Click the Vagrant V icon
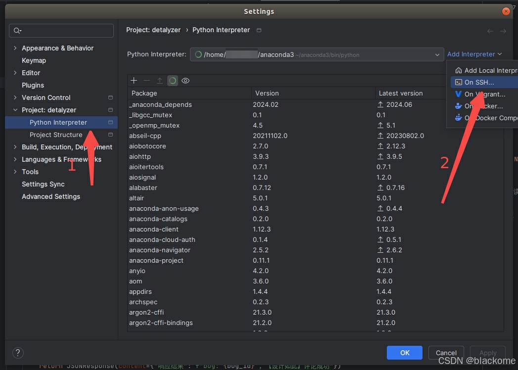This screenshot has width=518, height=370. coord(459,94)
